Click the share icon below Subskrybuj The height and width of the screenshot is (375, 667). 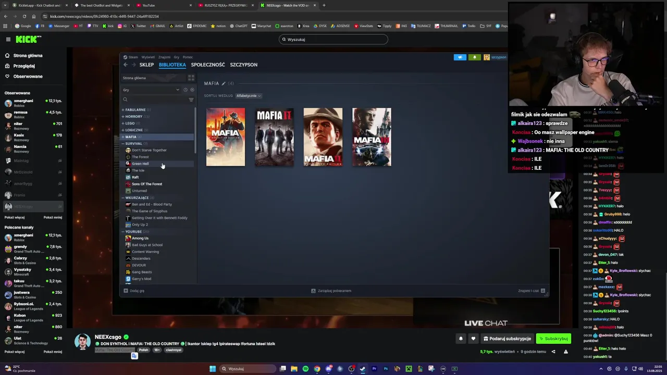[553, 352]
